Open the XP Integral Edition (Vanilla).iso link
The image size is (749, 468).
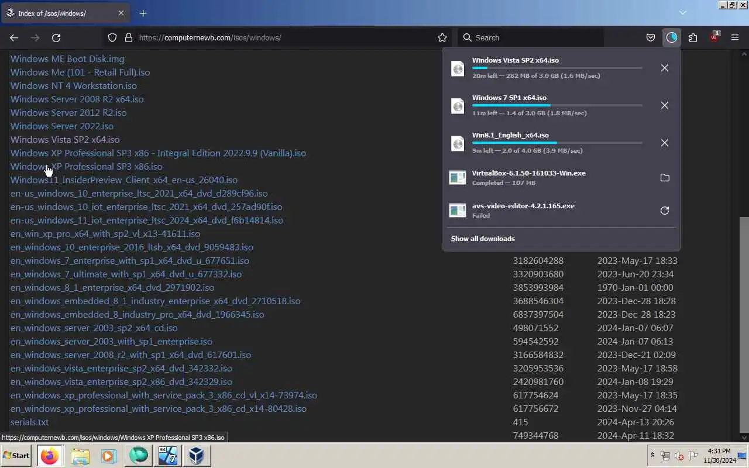pos(158,153)
